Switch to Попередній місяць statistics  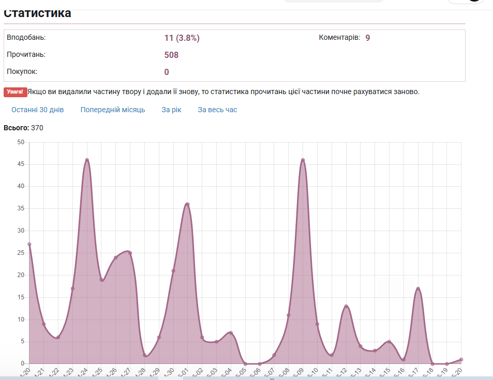[113, 110]
